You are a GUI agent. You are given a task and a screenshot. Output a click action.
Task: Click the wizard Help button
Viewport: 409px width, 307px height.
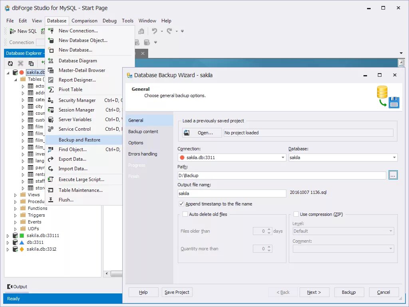coord(143,292)
